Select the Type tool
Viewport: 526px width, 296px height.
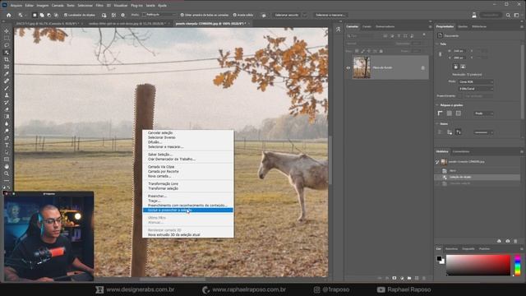pyautogui.click(x=7, y=145)
